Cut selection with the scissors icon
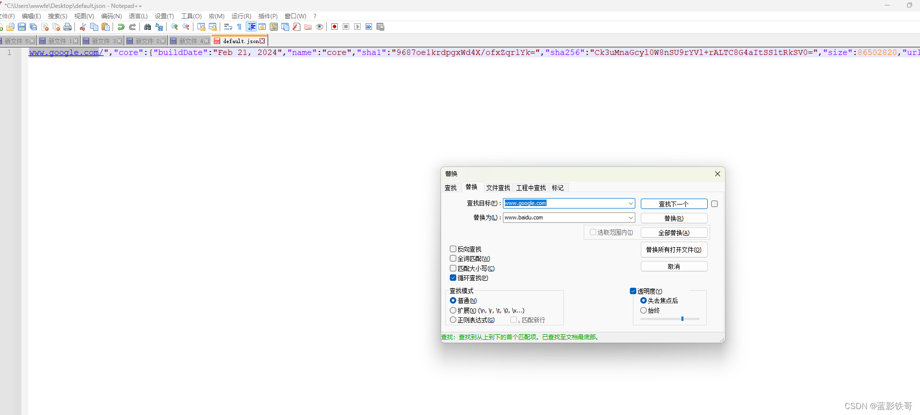The width and height of the screenshot is (920, 415). [x=82, y=27]
